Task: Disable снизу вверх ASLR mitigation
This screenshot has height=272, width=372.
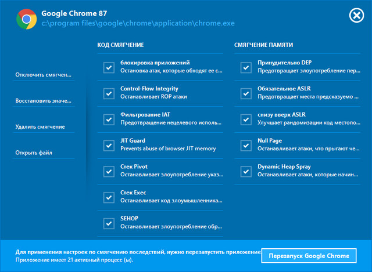Action: [245, 119]
